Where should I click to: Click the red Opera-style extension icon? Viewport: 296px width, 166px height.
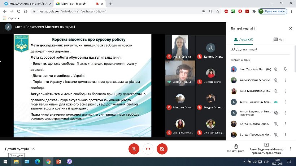click(x=240, y=11)
